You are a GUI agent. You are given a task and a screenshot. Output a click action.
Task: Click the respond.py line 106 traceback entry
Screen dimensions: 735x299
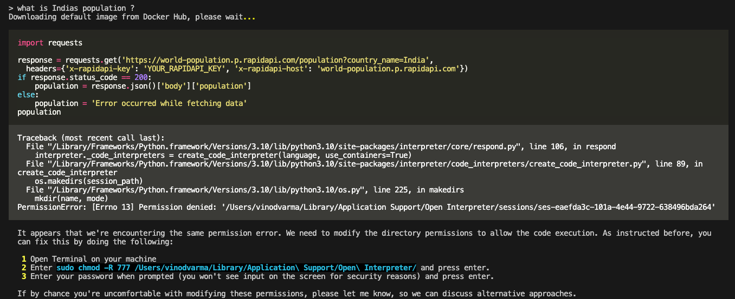(x=321, y=147)
